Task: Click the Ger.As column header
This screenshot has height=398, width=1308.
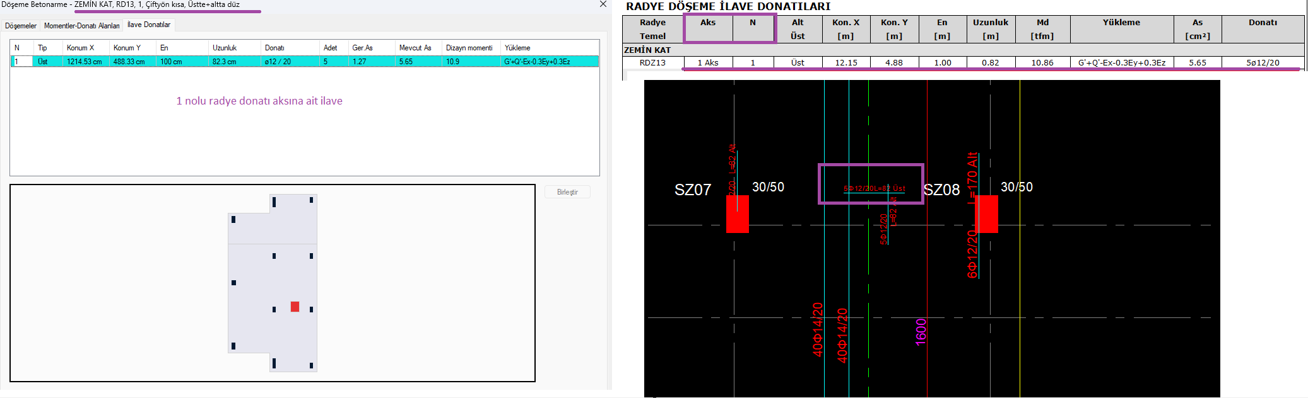Action: [x=371, y=48]
